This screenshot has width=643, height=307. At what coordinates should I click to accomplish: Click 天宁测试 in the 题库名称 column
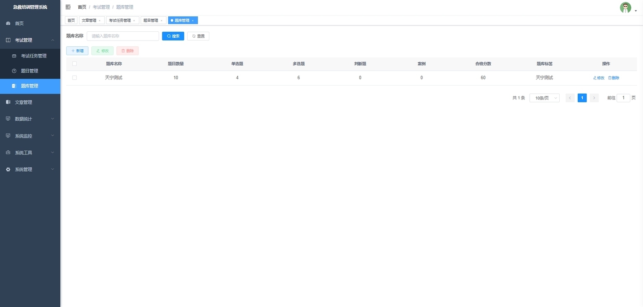pyautogui.click(x=114, y=78)
